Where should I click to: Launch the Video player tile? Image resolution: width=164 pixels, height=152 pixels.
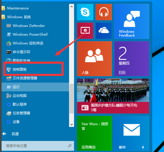pos(85,31)
